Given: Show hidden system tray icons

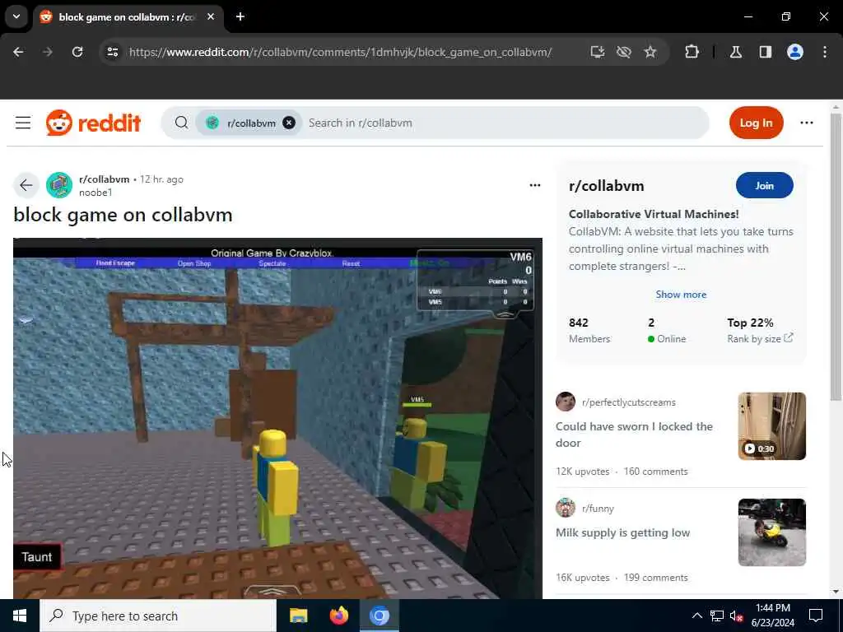Looking at the screenshot, I should pos(696,616).
